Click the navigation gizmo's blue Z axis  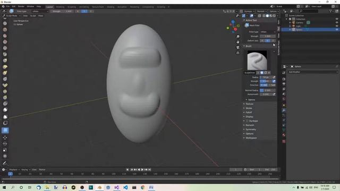point(233,22)
